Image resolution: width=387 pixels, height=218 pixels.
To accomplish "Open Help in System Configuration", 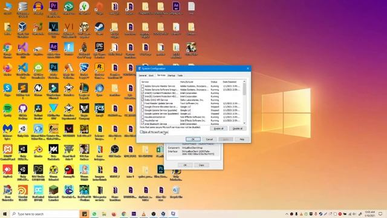I will click(242, 139).
